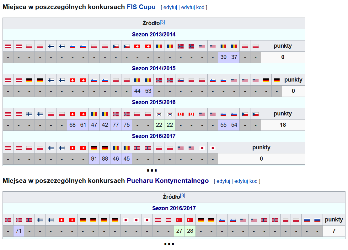Click Romanian flag above result 37 in 2013/2014

pyautogui.click(x=234, y=46)
